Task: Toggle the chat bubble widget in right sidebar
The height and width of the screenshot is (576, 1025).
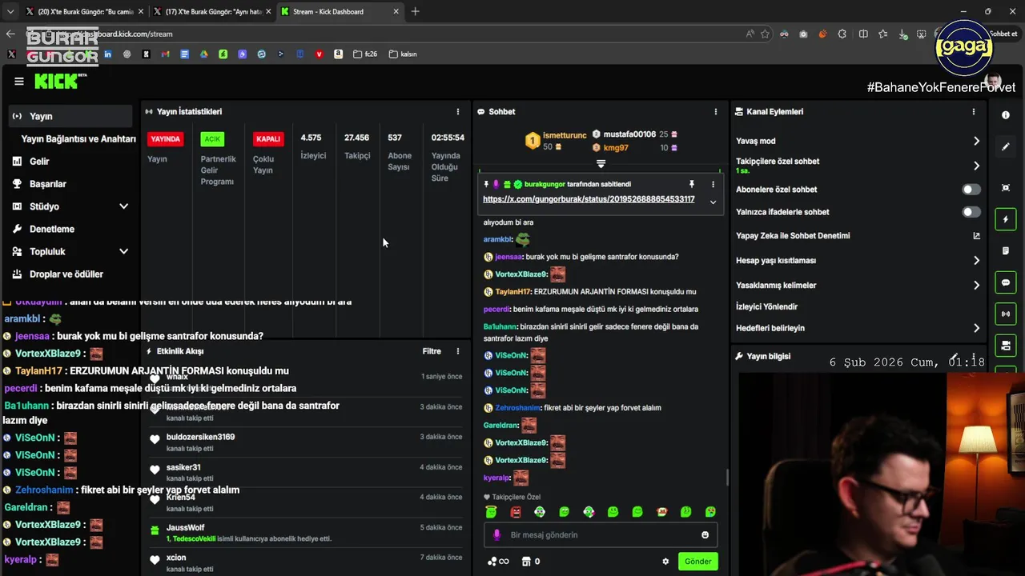Action: 1006,282
